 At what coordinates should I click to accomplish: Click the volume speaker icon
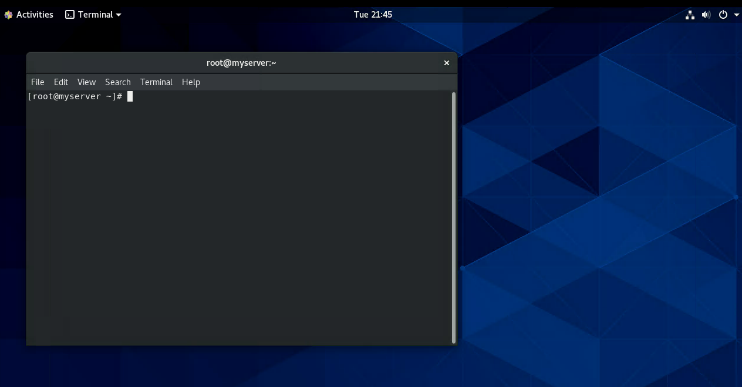706,15
